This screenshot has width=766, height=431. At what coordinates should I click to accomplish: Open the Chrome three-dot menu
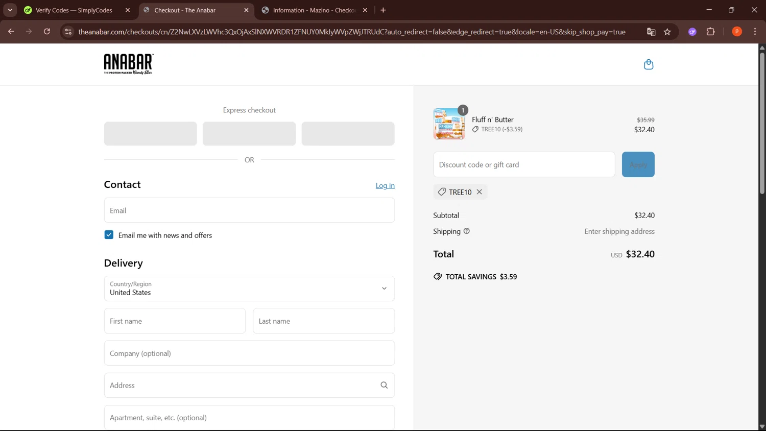point(755,32)
